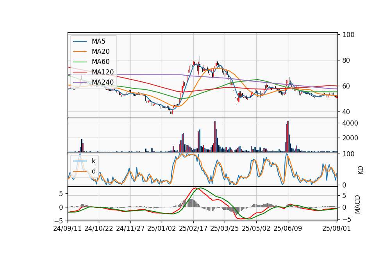Click the MA120 legend label

(103, 72)
